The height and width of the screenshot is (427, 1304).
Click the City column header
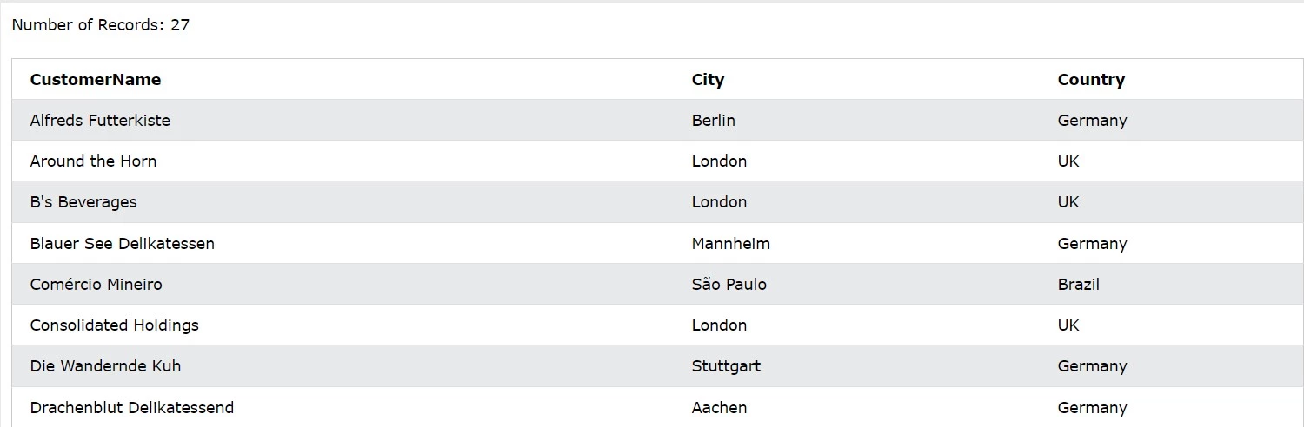coord(708,80)
